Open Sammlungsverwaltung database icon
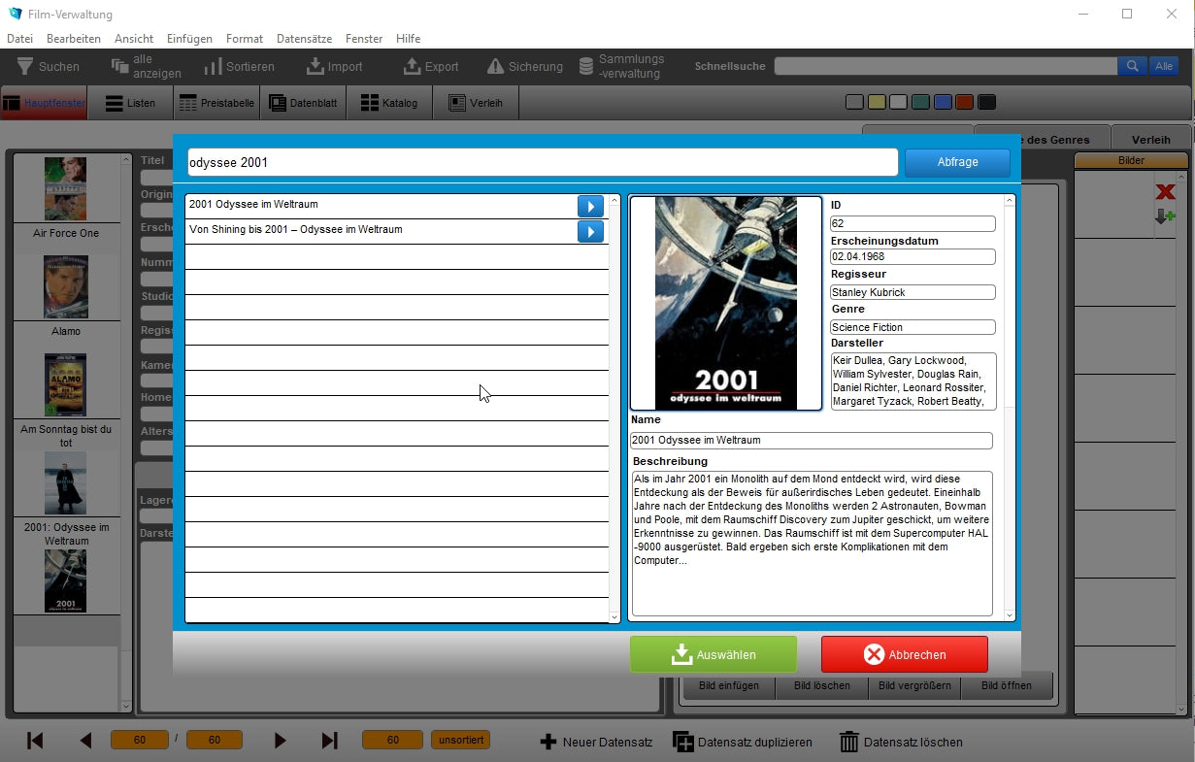 tap(586, 66)
